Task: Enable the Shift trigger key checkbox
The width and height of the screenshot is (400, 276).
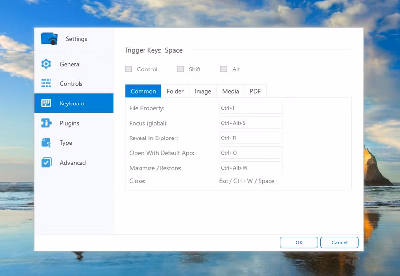Action: [180, 69]
